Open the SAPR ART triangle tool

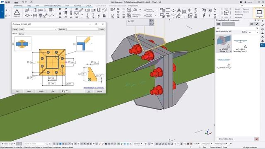pos(17,13)
